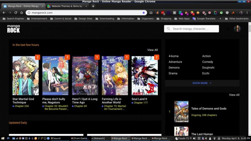Open the Design Sites bookmark folder
The image size is (251, 141).
click(83, 18)
